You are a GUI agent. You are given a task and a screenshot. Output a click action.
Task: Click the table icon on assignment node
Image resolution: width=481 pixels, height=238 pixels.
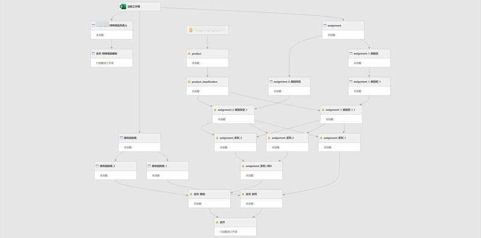[x=325, y=25]
